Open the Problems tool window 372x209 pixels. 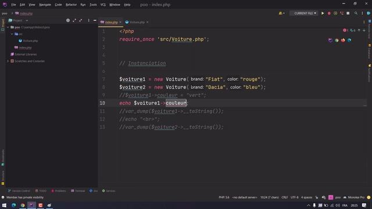(59, 191)
